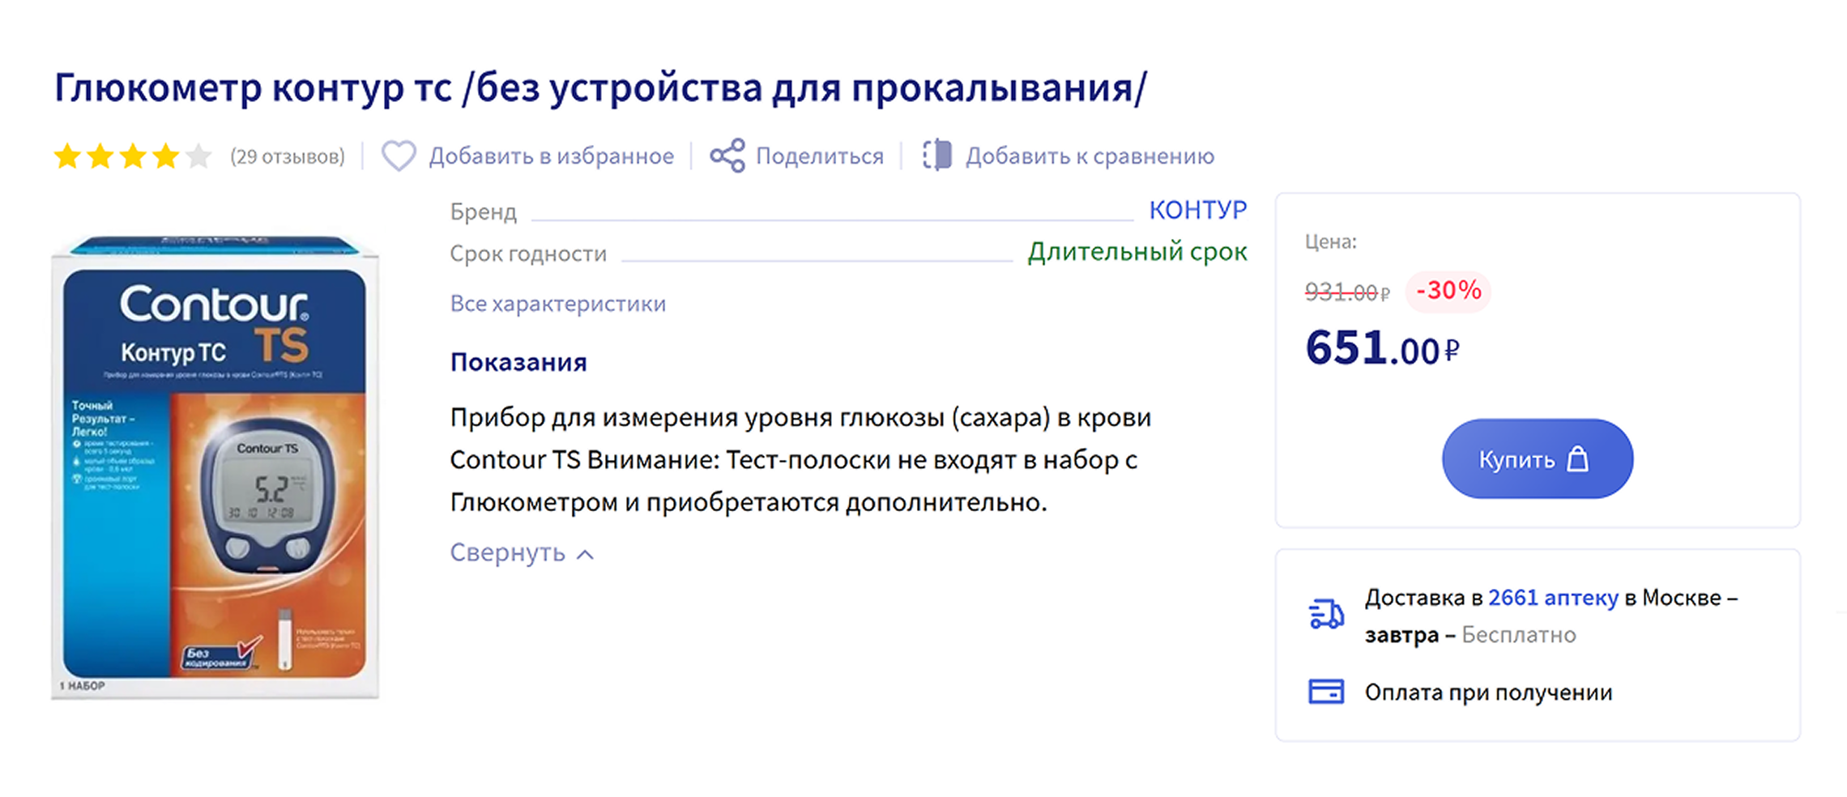
Task: Click the Бесплатно delivery text
Action: [x=1519, y=635]
